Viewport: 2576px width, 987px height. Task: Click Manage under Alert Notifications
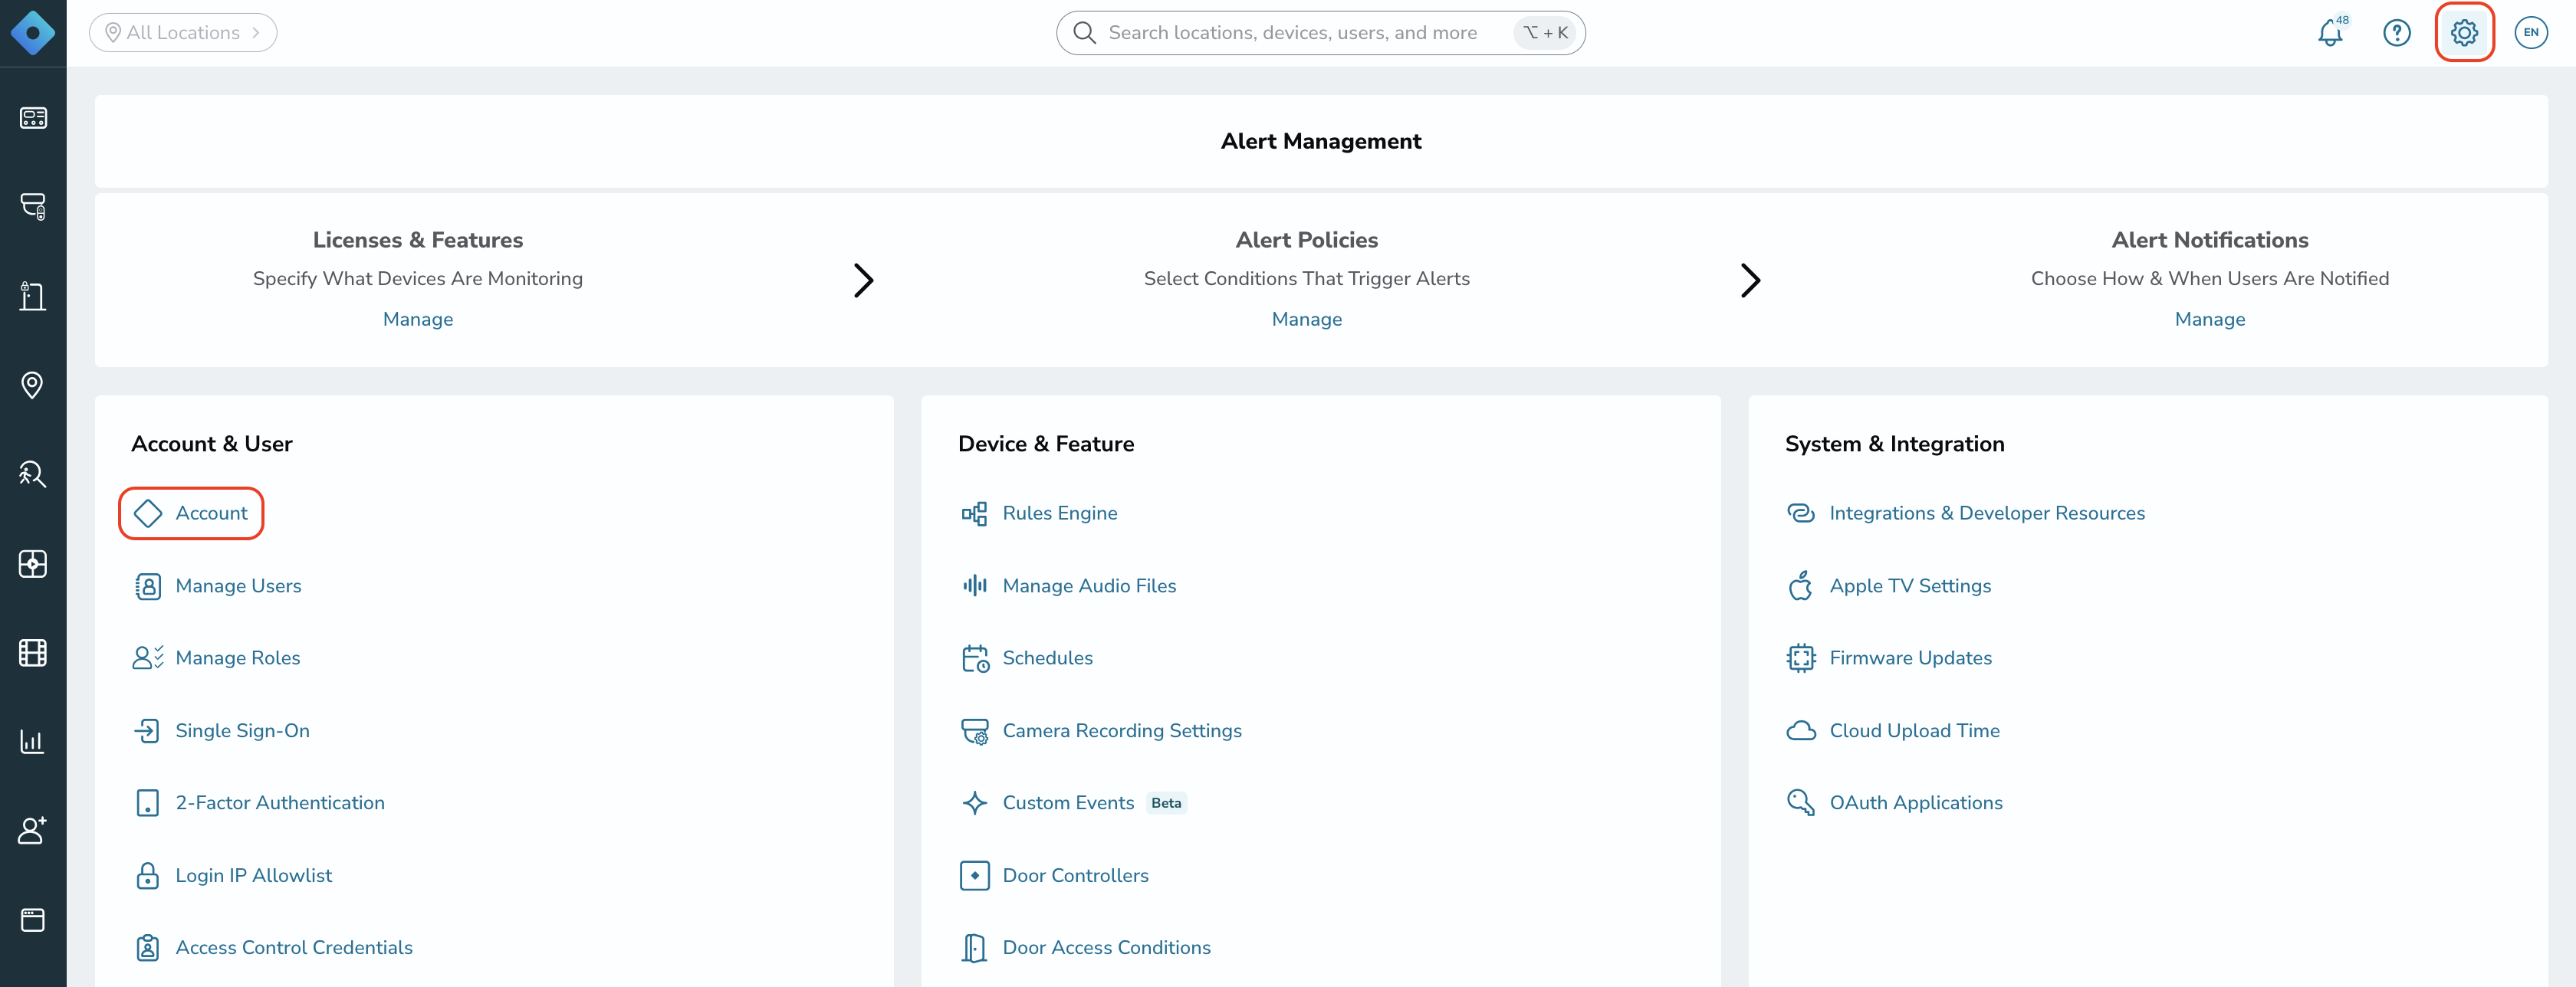tap(2210, 319)
